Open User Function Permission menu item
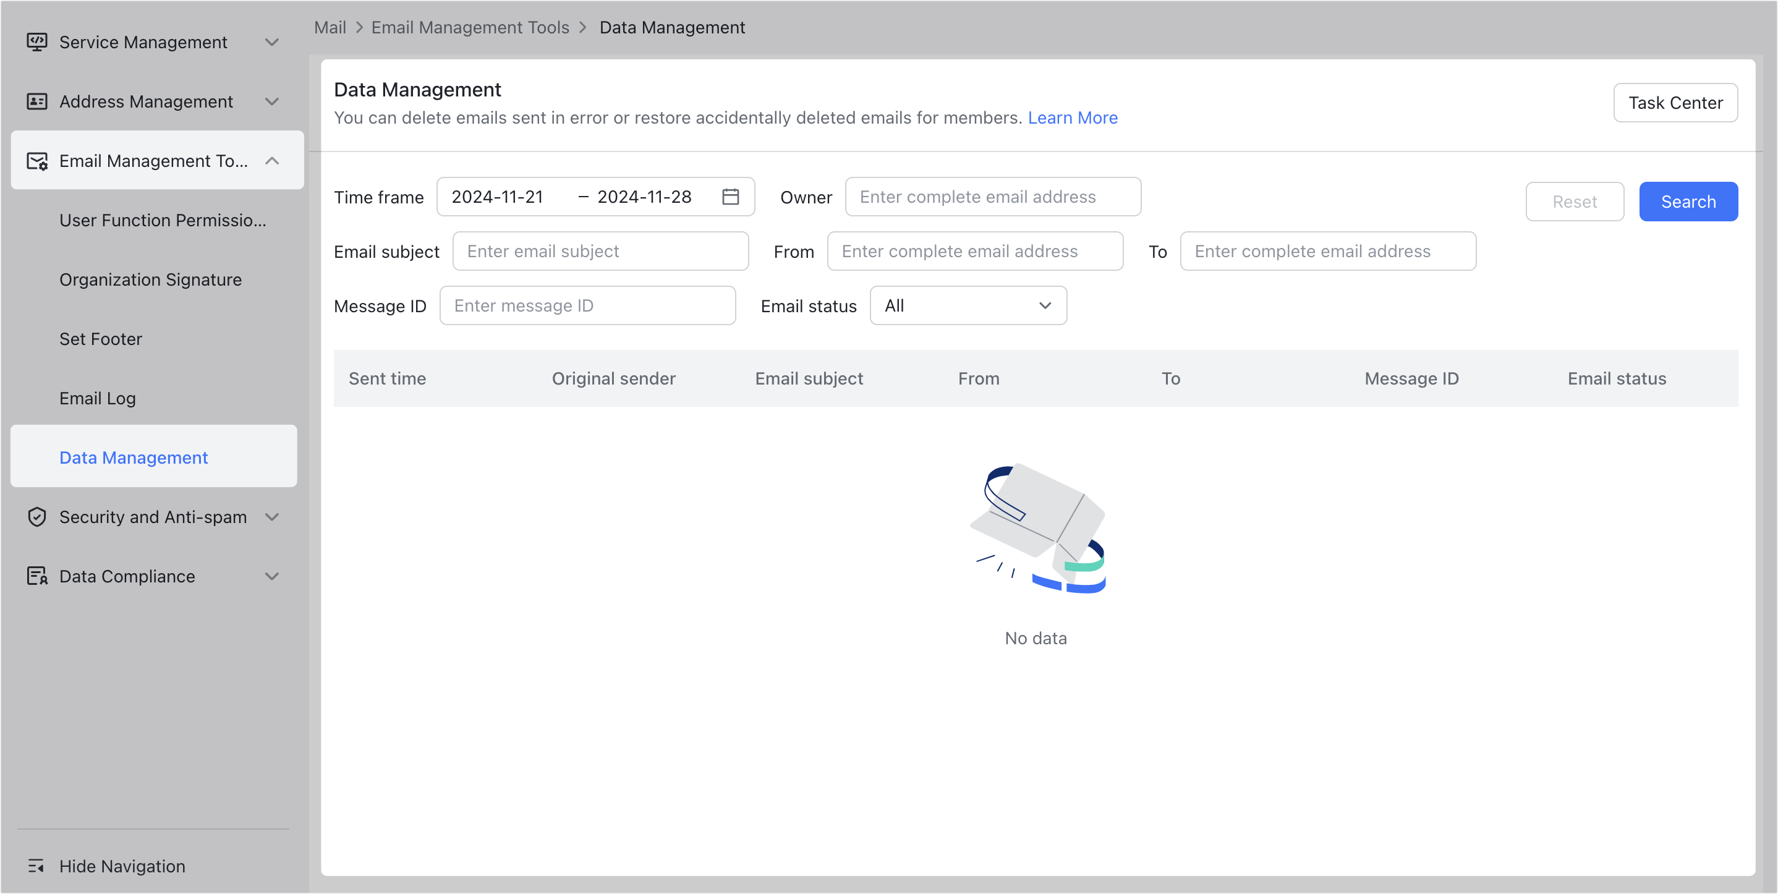The width and height of the screenshot is (1778, 894). pyautogui.click(x=163, y=220)
